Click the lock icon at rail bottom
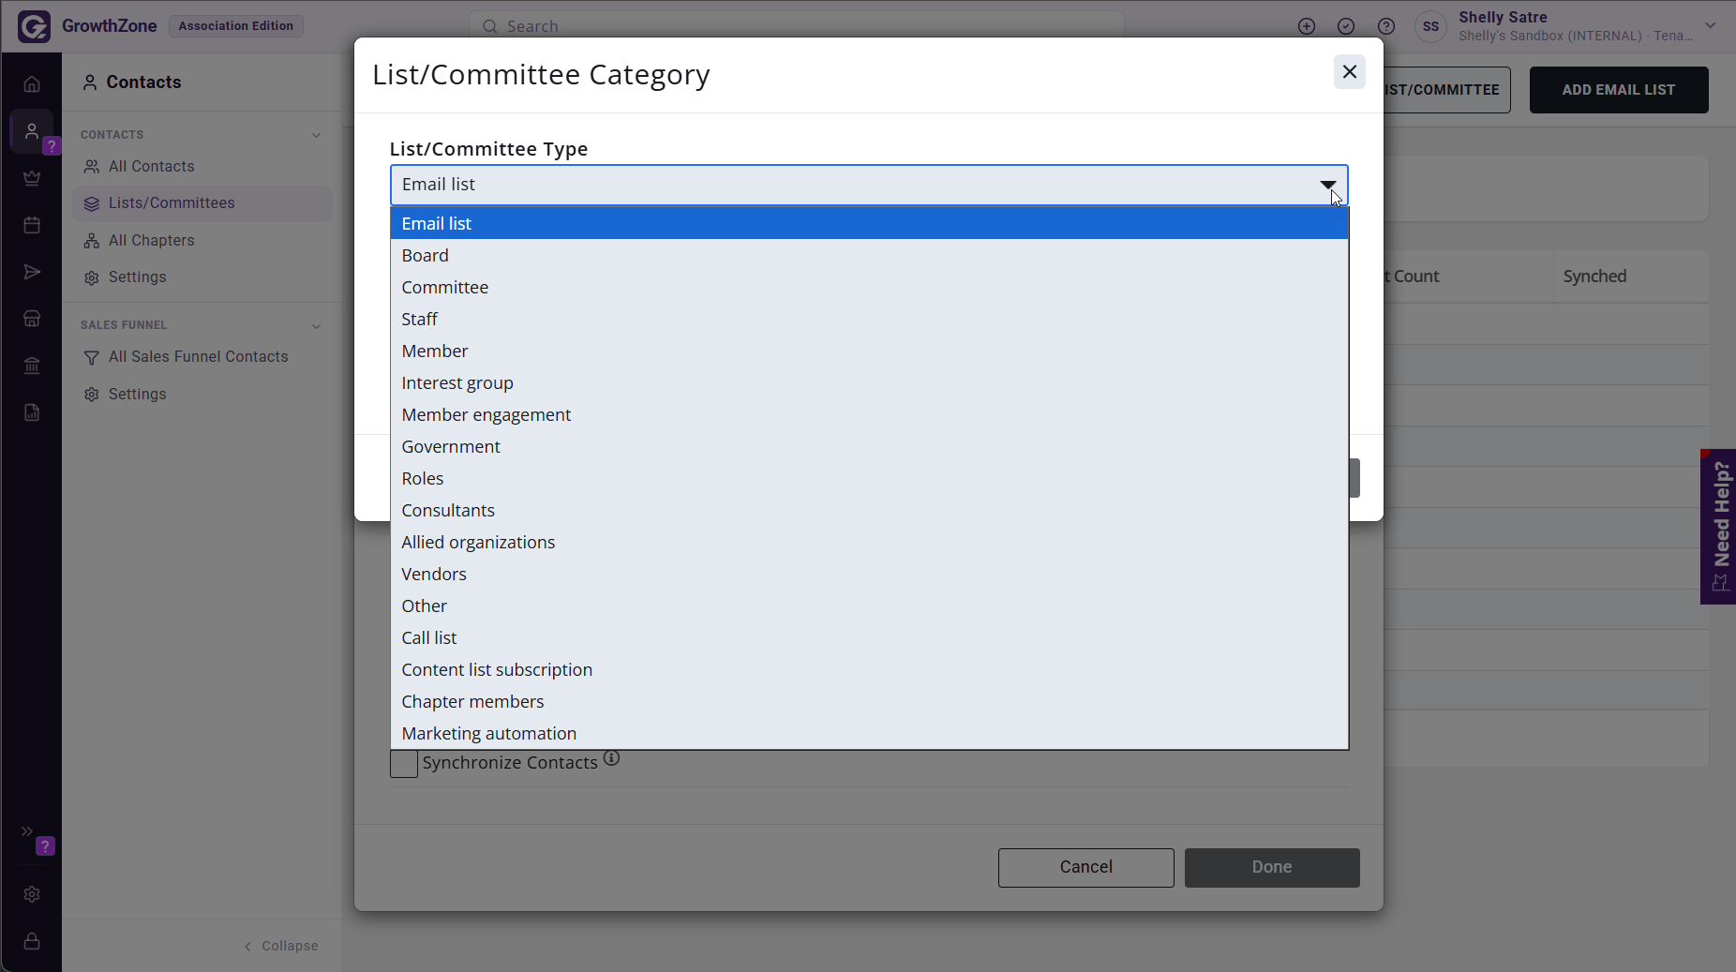This screenshot has height=972, width=1736. (x=32, y=941)
